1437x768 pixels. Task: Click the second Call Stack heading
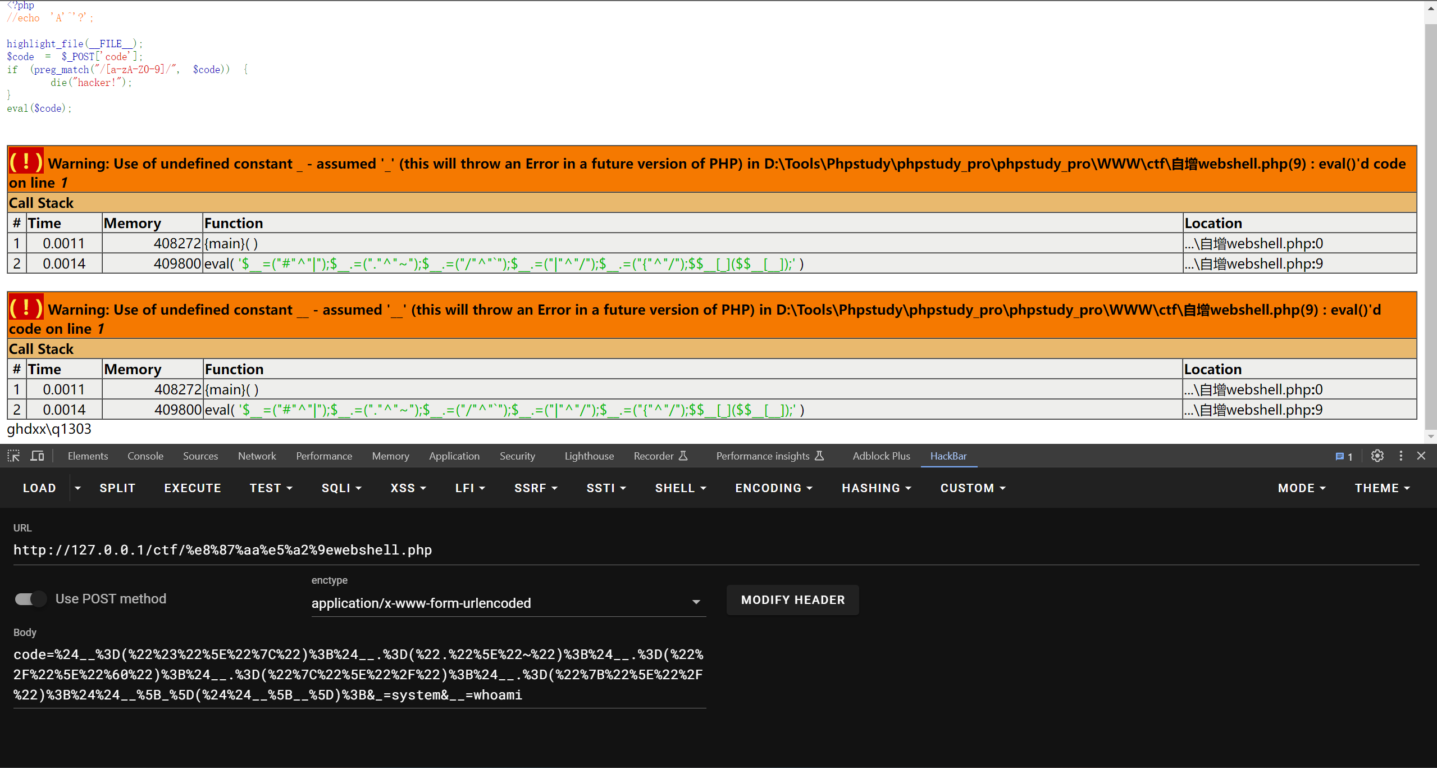pyautogui.click(x=41, y=349)
